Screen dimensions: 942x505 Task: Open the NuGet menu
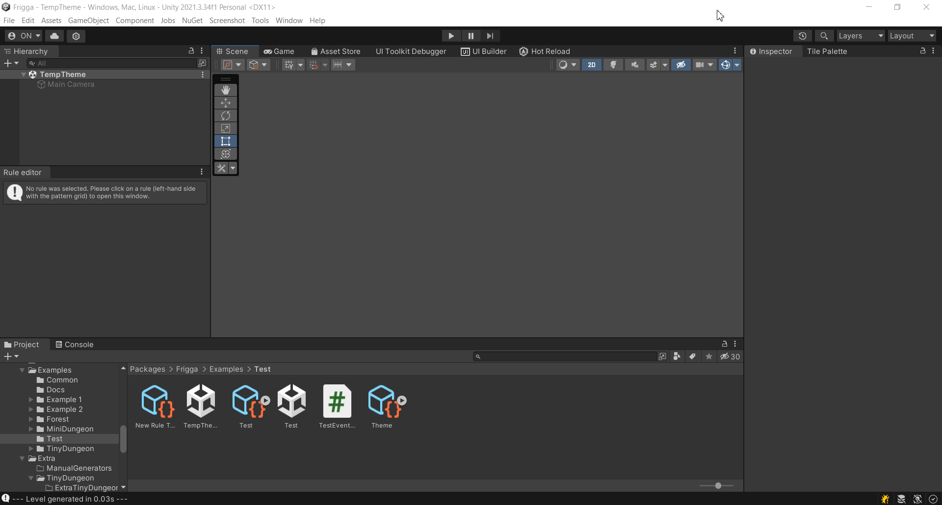click(192, 21)
